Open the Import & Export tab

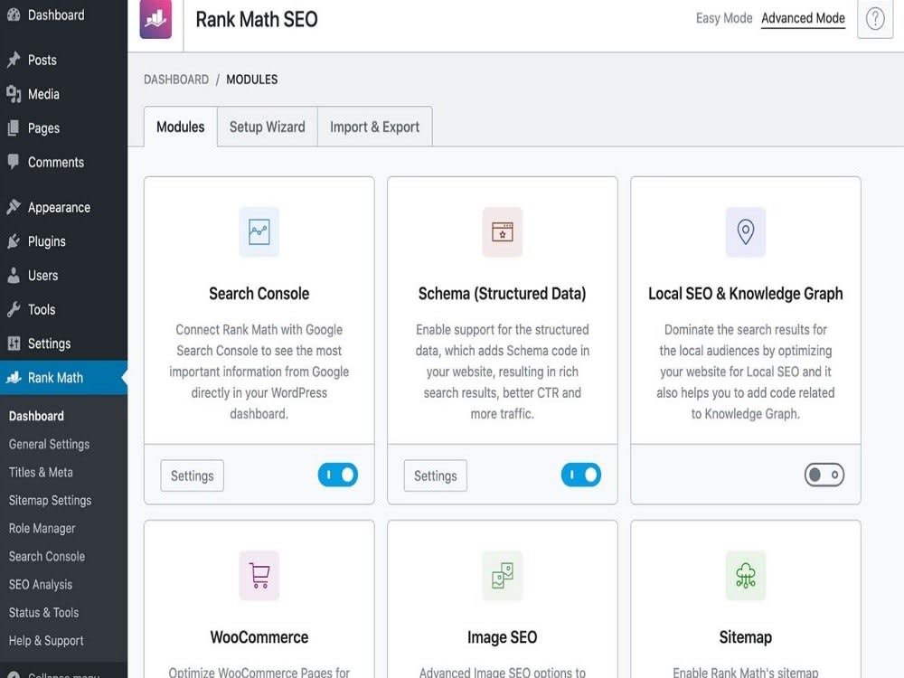click(x=375, y=127)
